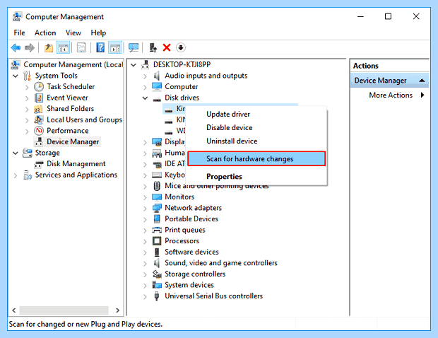Select Software devices category
Image resolution: width=438 pixels, height=338 pixels.
pyautogui.click(x=191, y=252)
